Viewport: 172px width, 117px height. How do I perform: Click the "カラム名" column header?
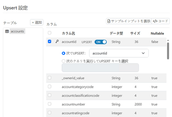pyautogui.click(x=69, y=33)
